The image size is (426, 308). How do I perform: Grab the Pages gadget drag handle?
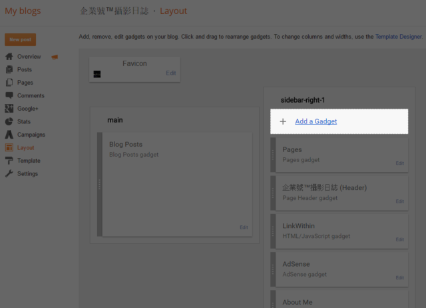[x=273, y=155]
